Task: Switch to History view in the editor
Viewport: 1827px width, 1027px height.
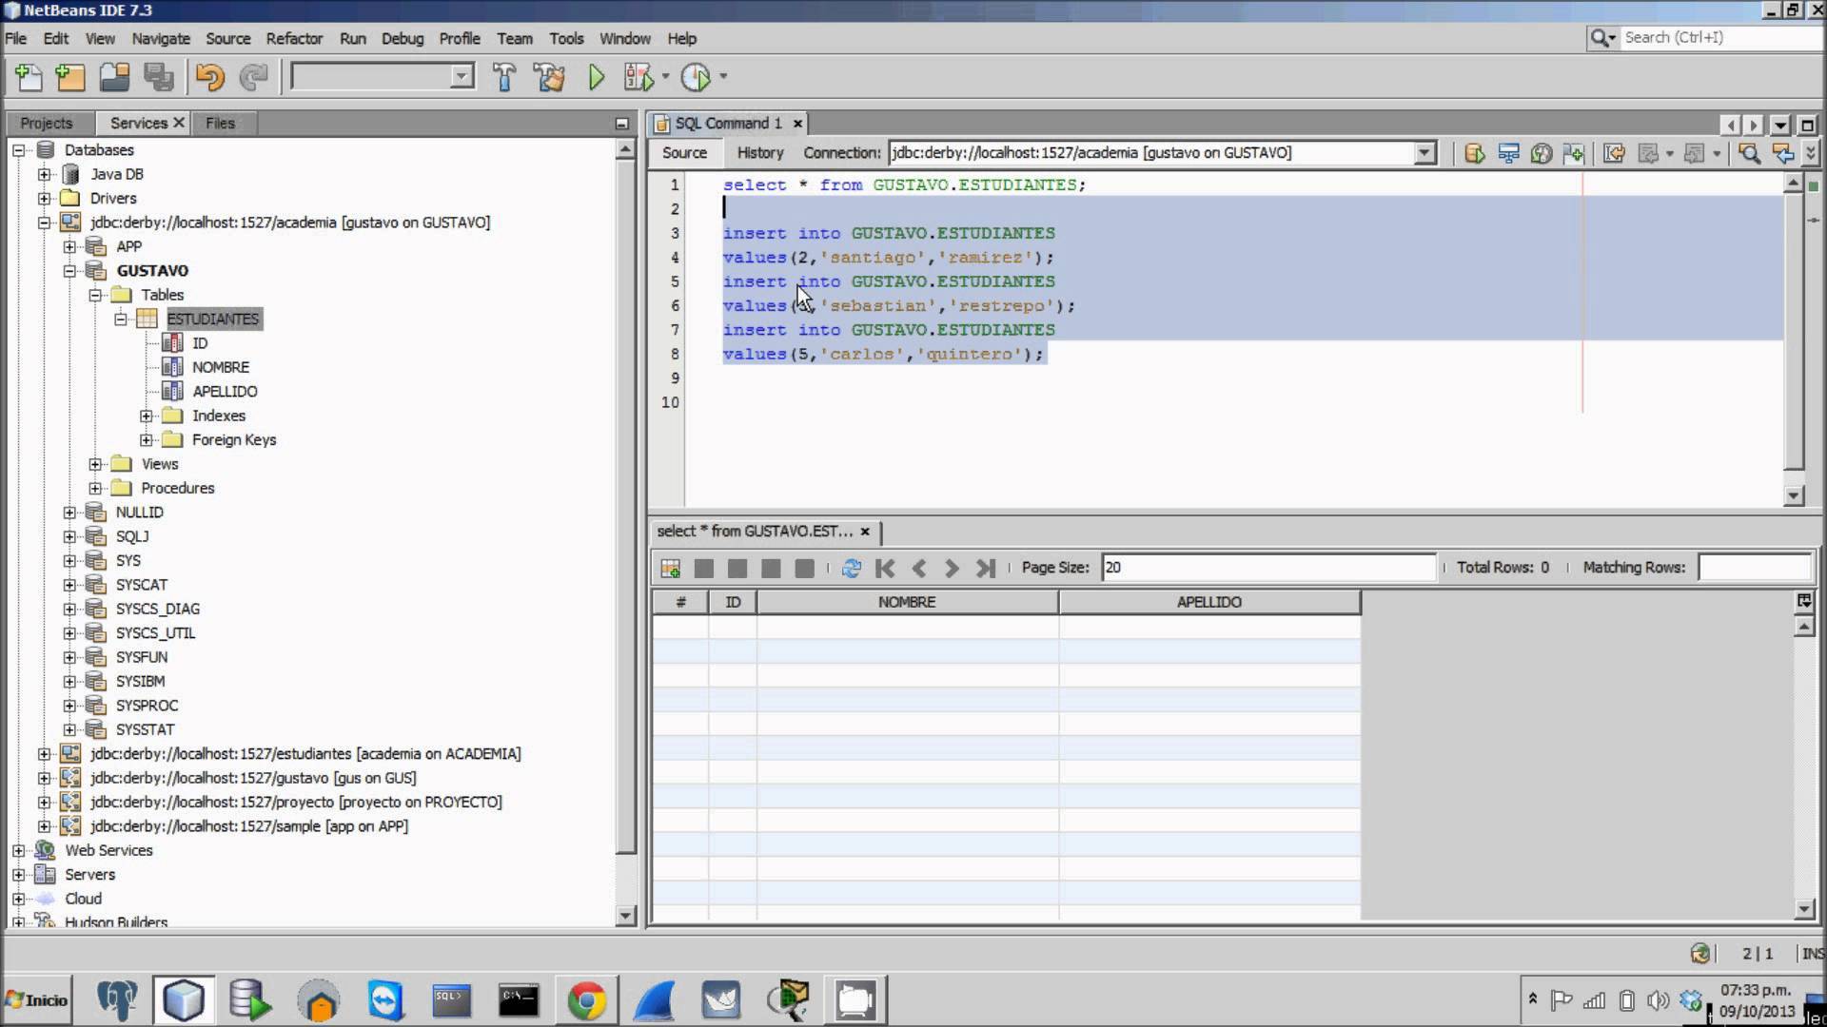Action: click(759, 153)
